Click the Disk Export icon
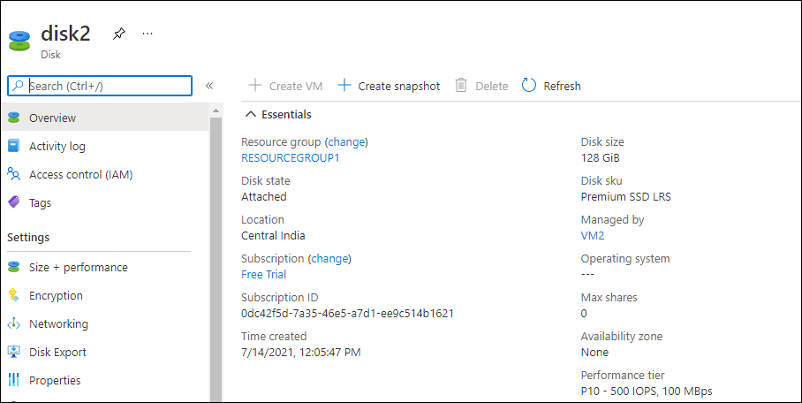This screenshot has height=403, width=802. pos(14,352)
